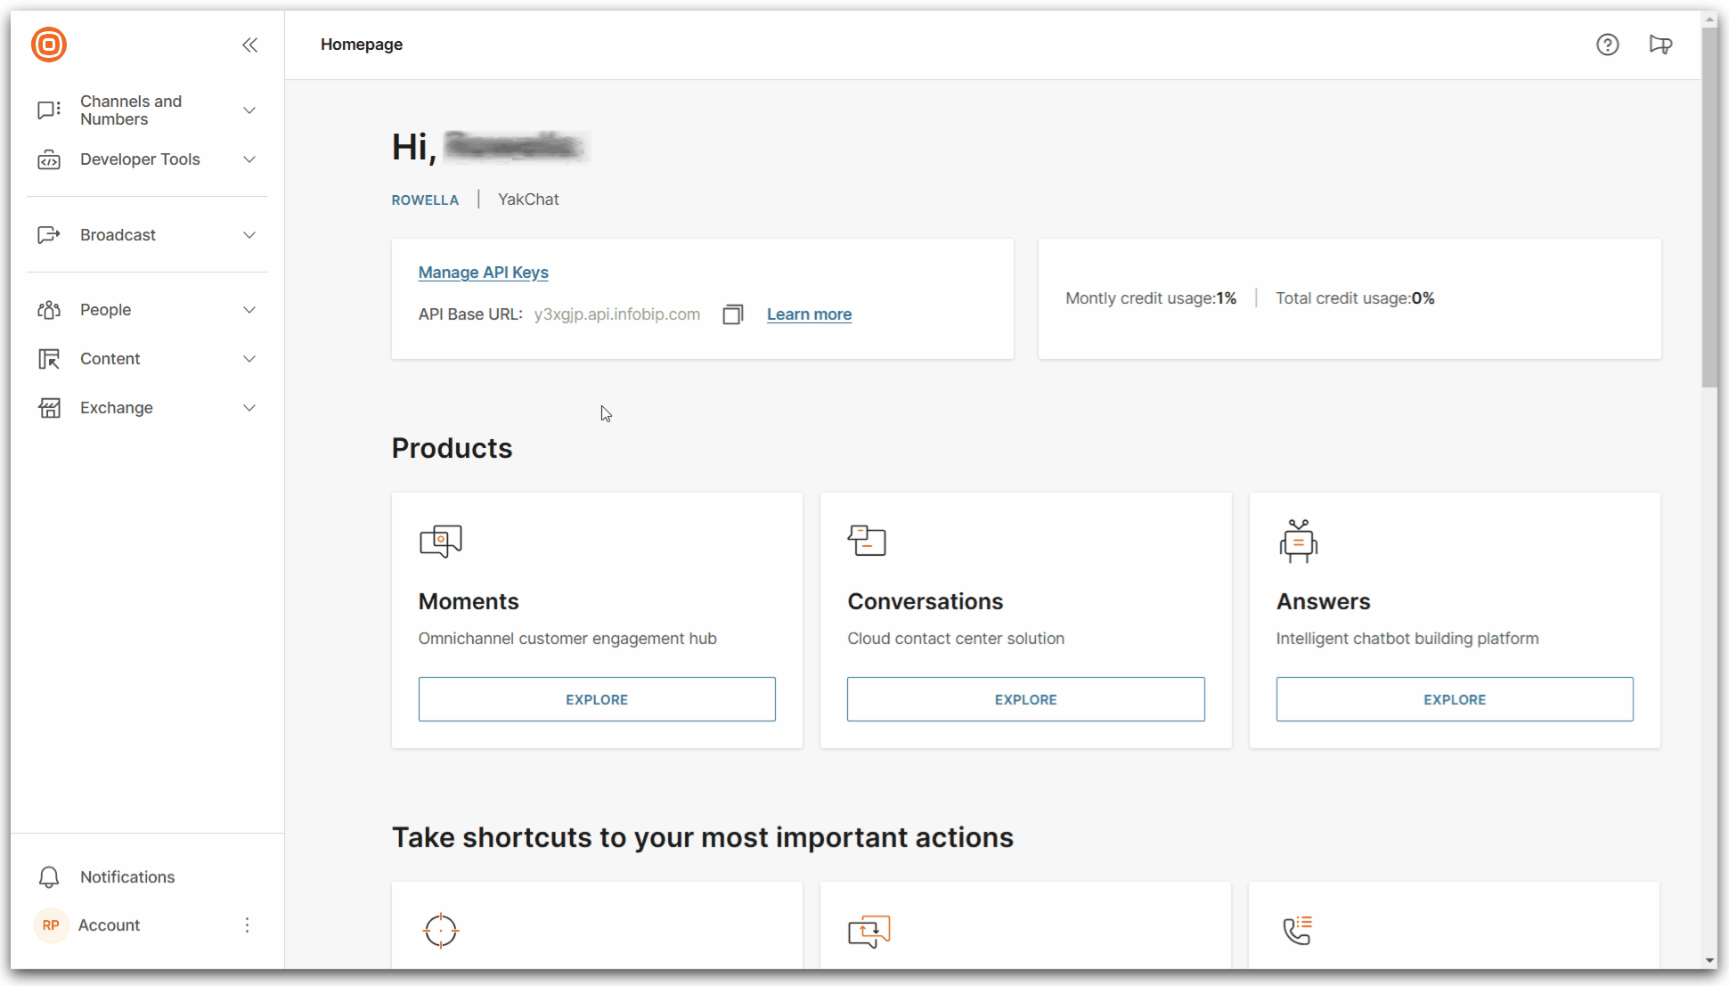Copy the API Base URL
This screenshot has height=986, width=1729.
[x=732, y=314]
